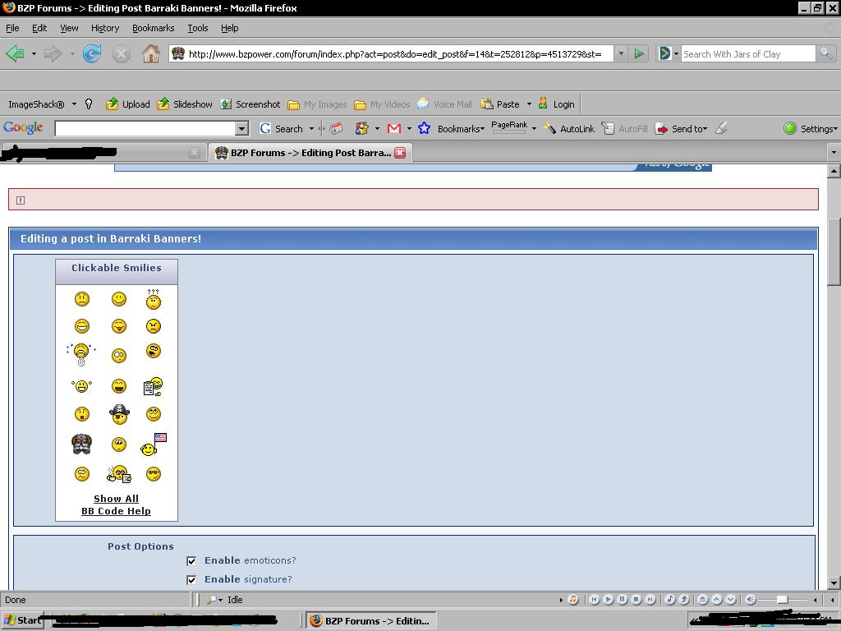841x631 pixels.
Task: Pause playback in FoxyTunes controls
Action: pyautogui.click(x=623, y=599)
